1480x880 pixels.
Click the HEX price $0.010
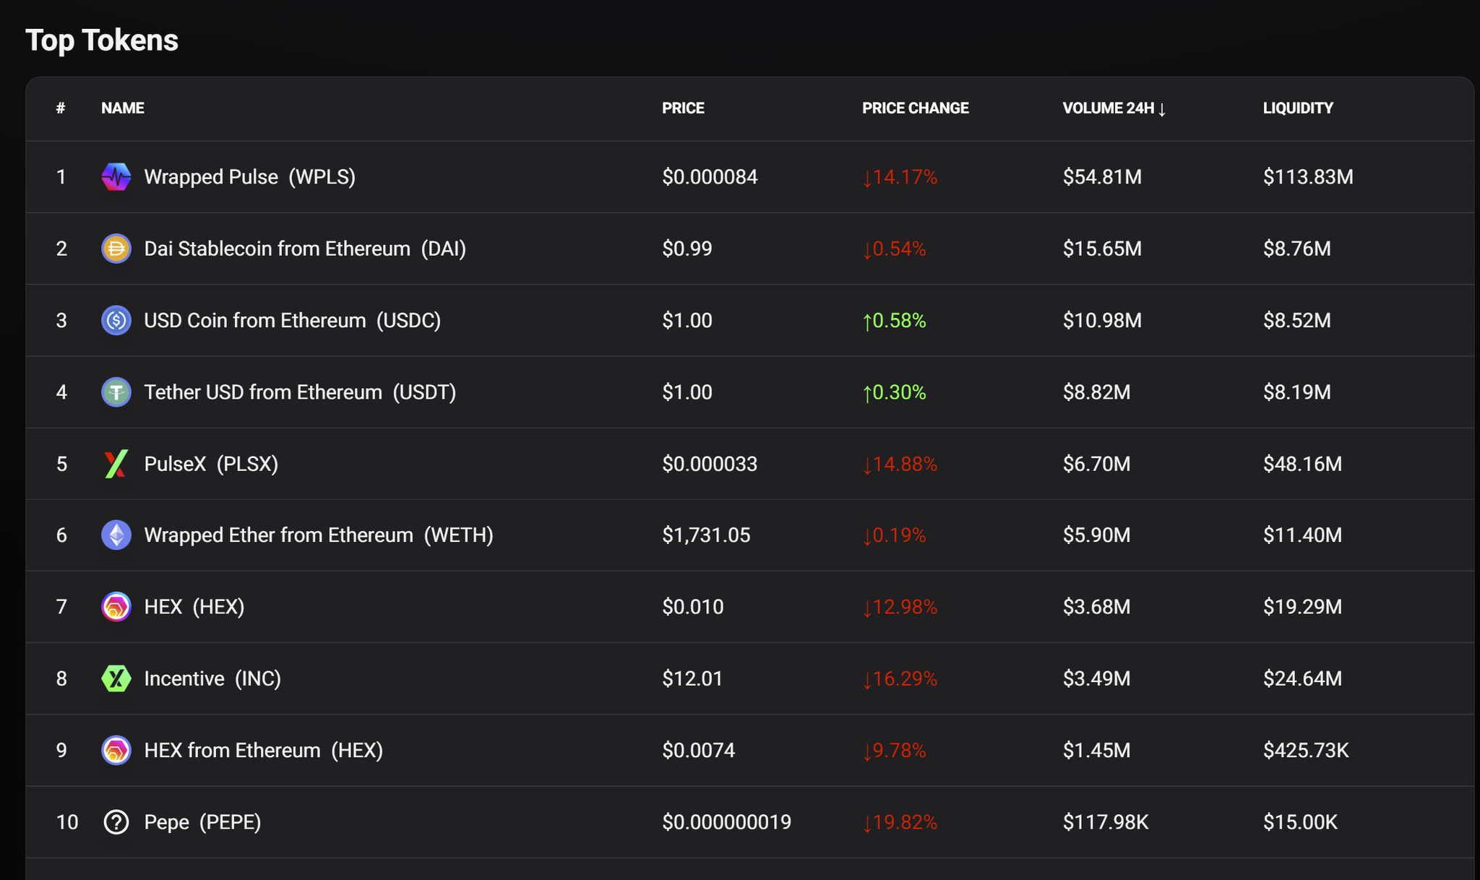pyautogui.click(x=692, y=607)
